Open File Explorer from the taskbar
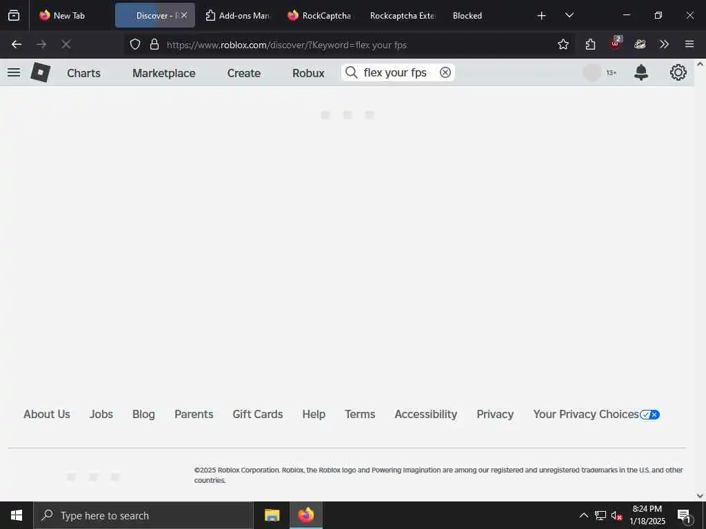This screenshot has height=529, width=706. 272,515
